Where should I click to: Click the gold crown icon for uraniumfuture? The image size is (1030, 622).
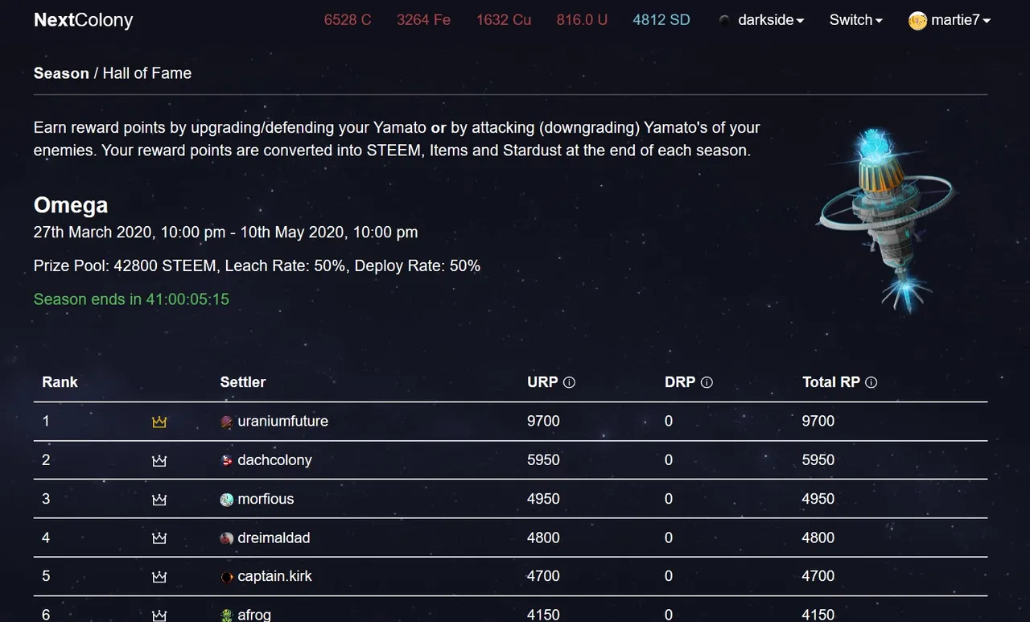point(159,422)
